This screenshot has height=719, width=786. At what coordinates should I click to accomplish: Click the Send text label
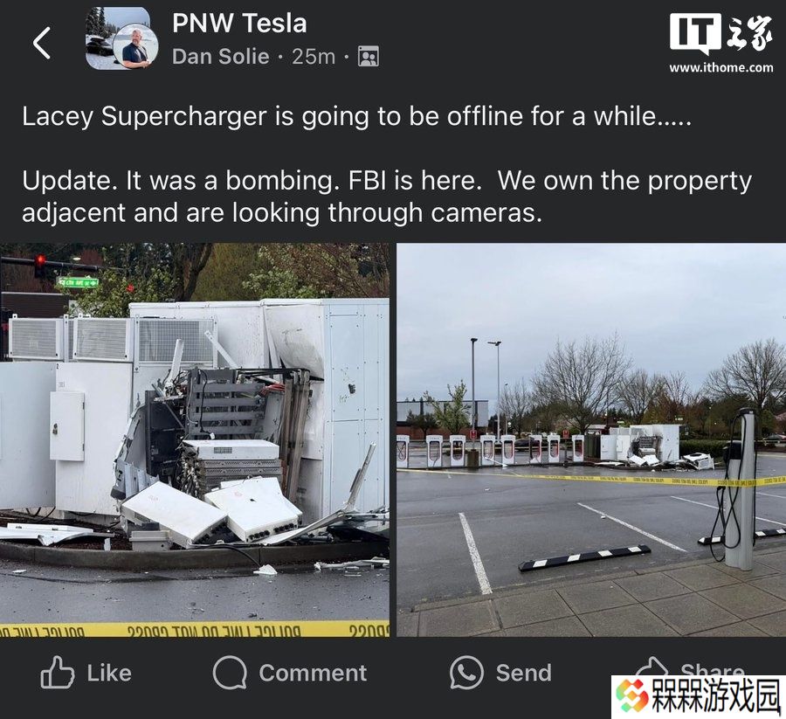(524, 673)
